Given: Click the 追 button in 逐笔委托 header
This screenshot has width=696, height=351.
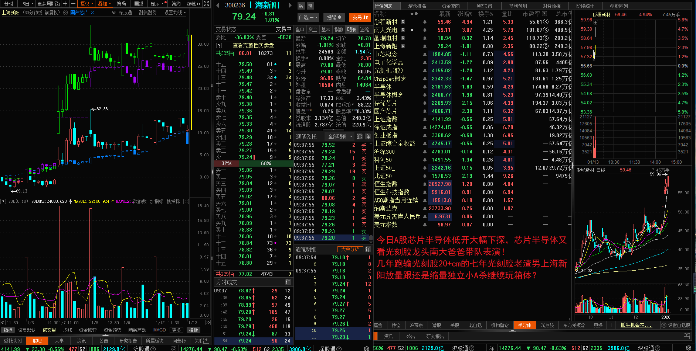Looking at the screenshot, I should tap(359, 136).
